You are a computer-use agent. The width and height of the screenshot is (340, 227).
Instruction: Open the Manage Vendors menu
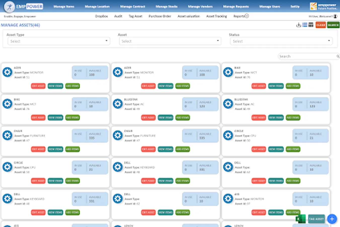coord(200,7)
